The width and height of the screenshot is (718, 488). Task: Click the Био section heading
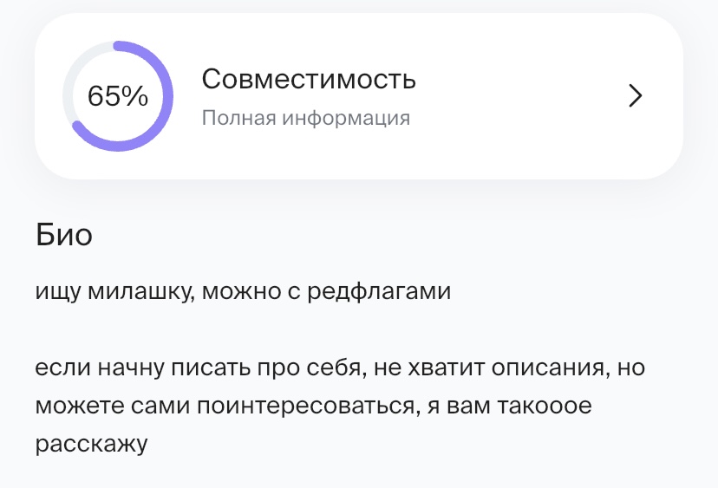tap(64, 234)
